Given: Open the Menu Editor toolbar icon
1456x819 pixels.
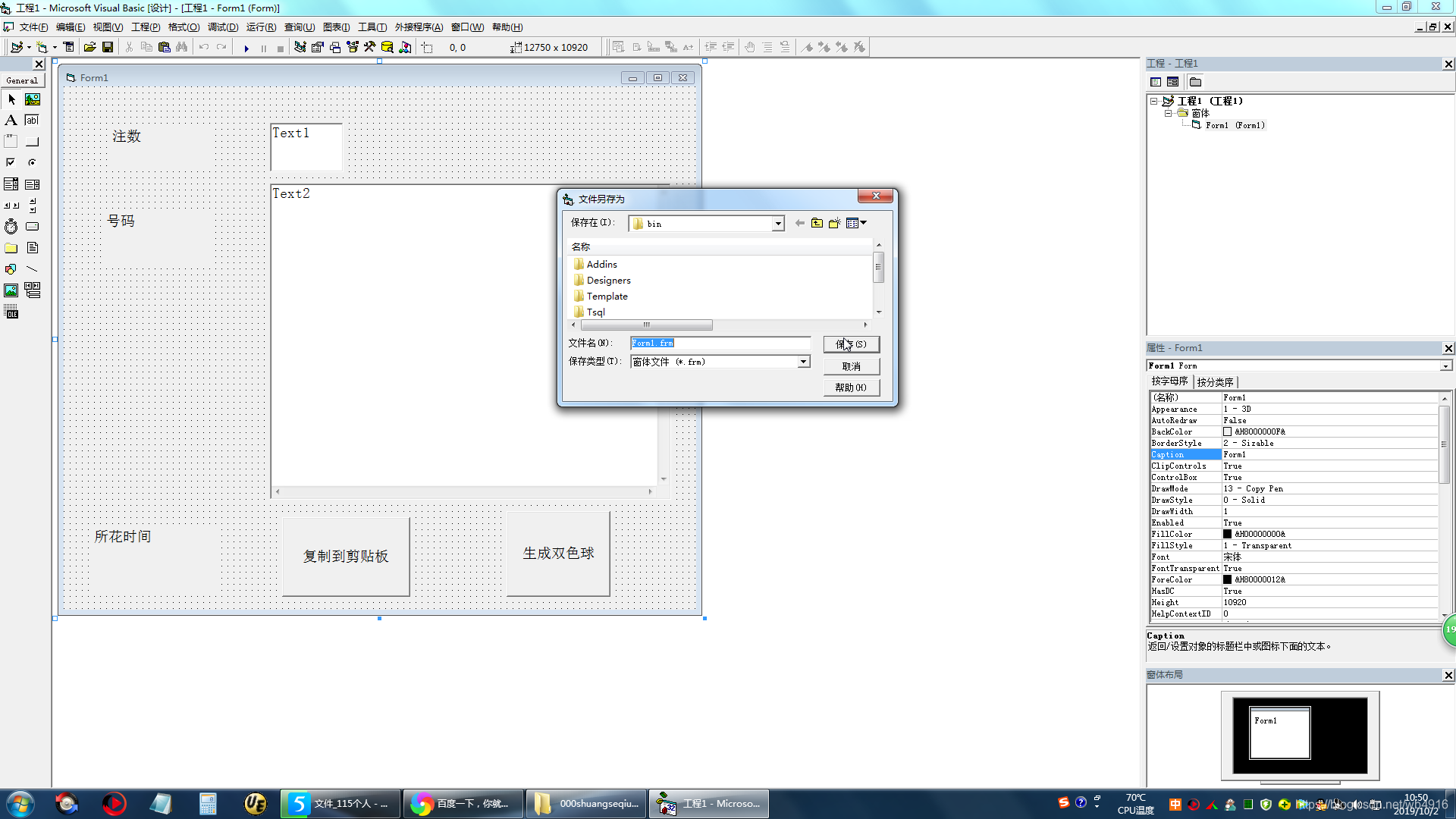Looking at the screenshot, I should coord(68,48).
